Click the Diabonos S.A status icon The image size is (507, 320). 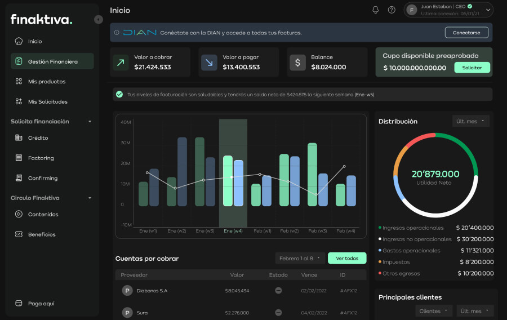[278, 291]
